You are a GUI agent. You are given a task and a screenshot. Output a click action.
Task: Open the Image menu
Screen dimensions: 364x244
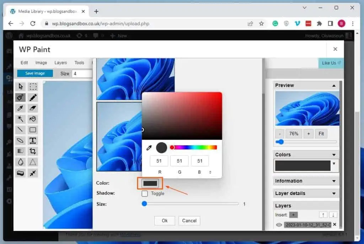point(41,63)
